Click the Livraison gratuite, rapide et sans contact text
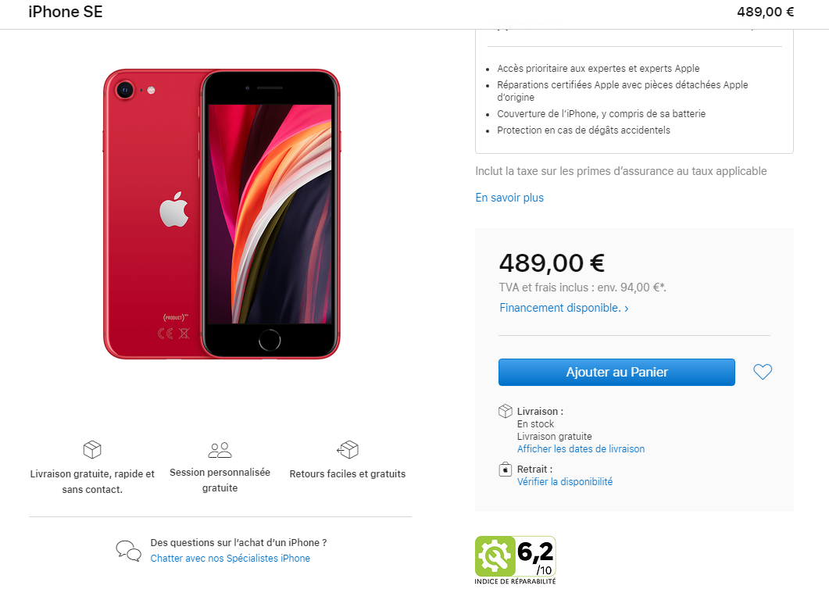This screenshot has height=600, width=829. [x=92, y=481]
